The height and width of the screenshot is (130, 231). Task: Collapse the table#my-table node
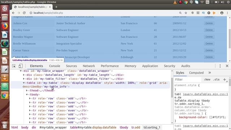pos(24,83)
